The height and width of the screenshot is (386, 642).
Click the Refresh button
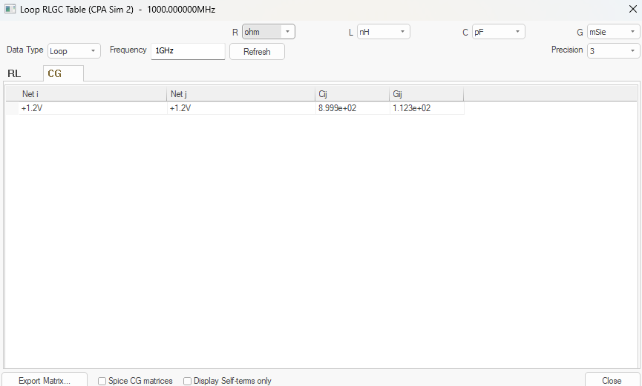(x=257, y=52)
